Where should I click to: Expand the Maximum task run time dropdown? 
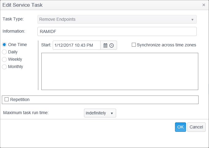[x=100, y=113]
